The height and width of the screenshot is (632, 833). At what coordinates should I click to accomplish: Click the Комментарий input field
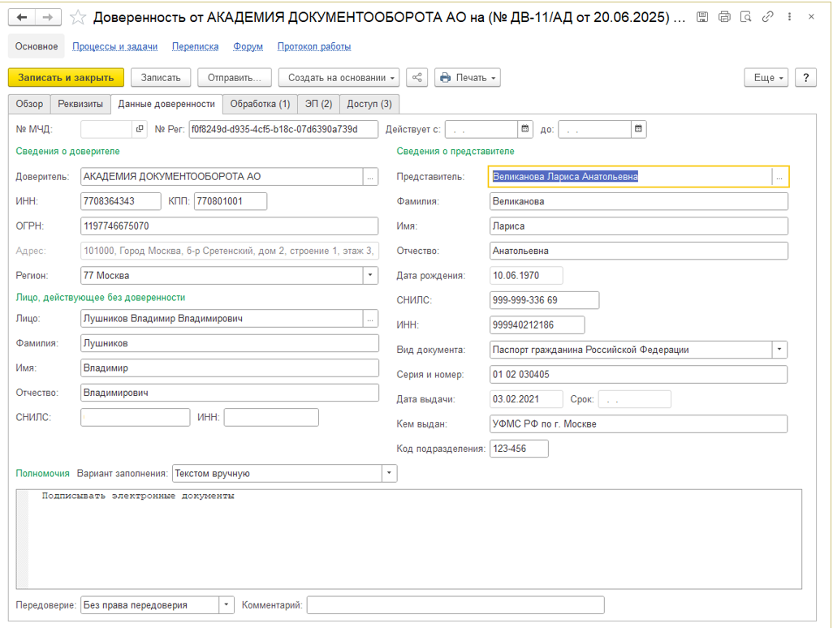click(x=455, y=605)
